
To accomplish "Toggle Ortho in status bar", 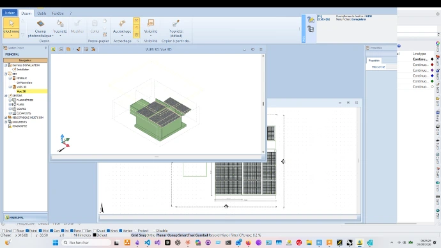I will click(151, 235).
